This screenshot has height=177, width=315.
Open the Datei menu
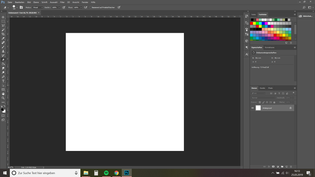10,2
